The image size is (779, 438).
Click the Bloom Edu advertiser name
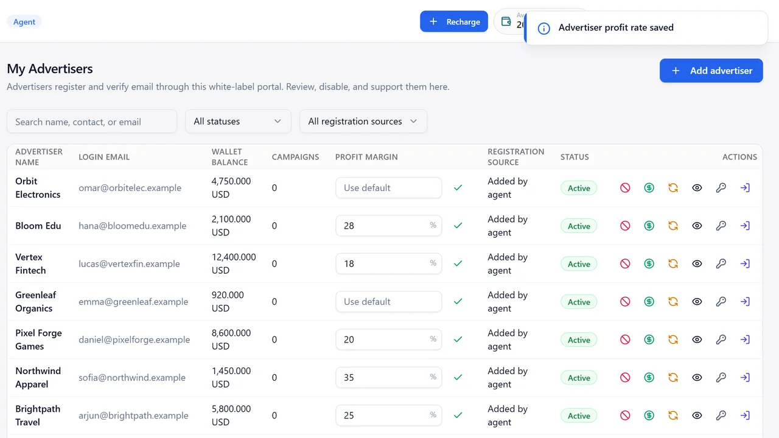(38, 226)
